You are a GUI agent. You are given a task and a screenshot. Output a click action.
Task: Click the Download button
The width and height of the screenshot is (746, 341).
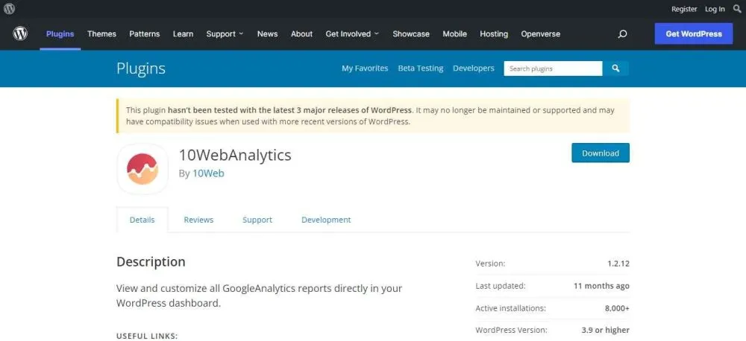[601, 153]
